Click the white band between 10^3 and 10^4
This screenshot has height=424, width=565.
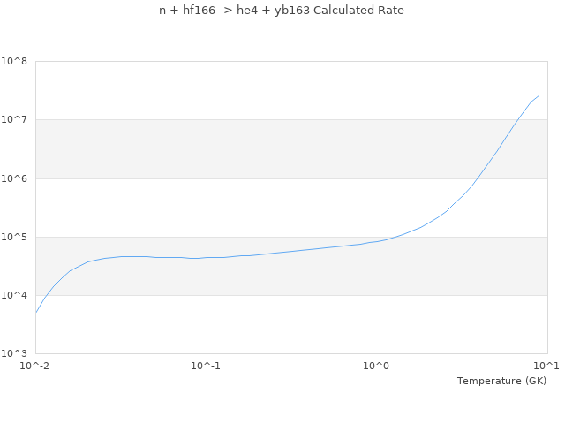pos(291,324)
